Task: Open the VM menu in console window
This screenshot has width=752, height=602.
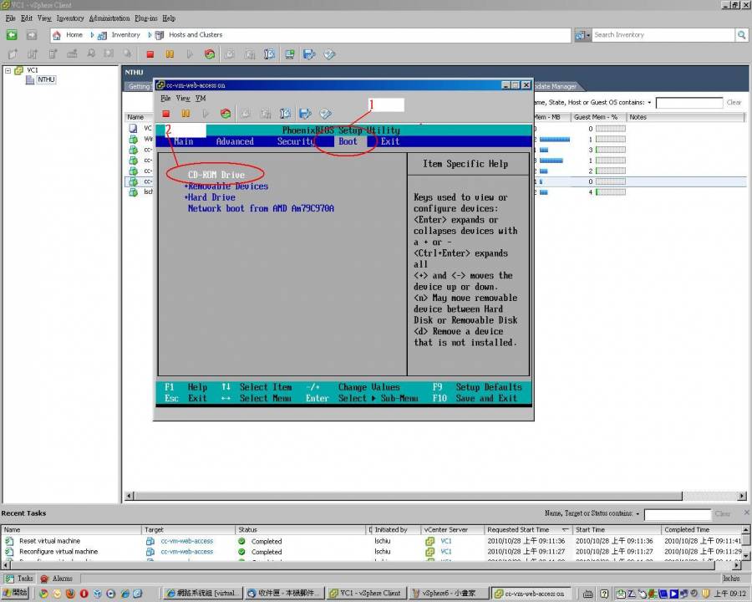Action: coord(201,98)
